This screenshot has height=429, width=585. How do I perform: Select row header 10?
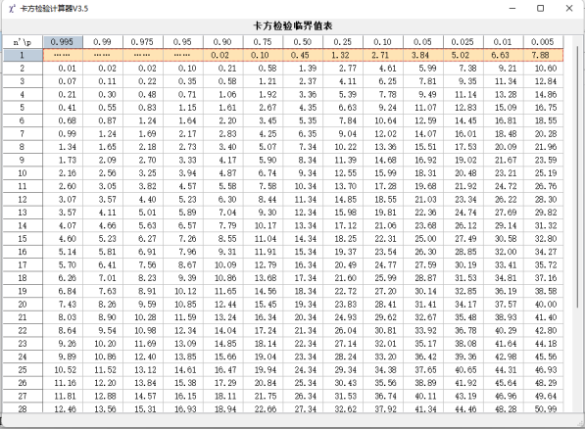tap(23, 173)
